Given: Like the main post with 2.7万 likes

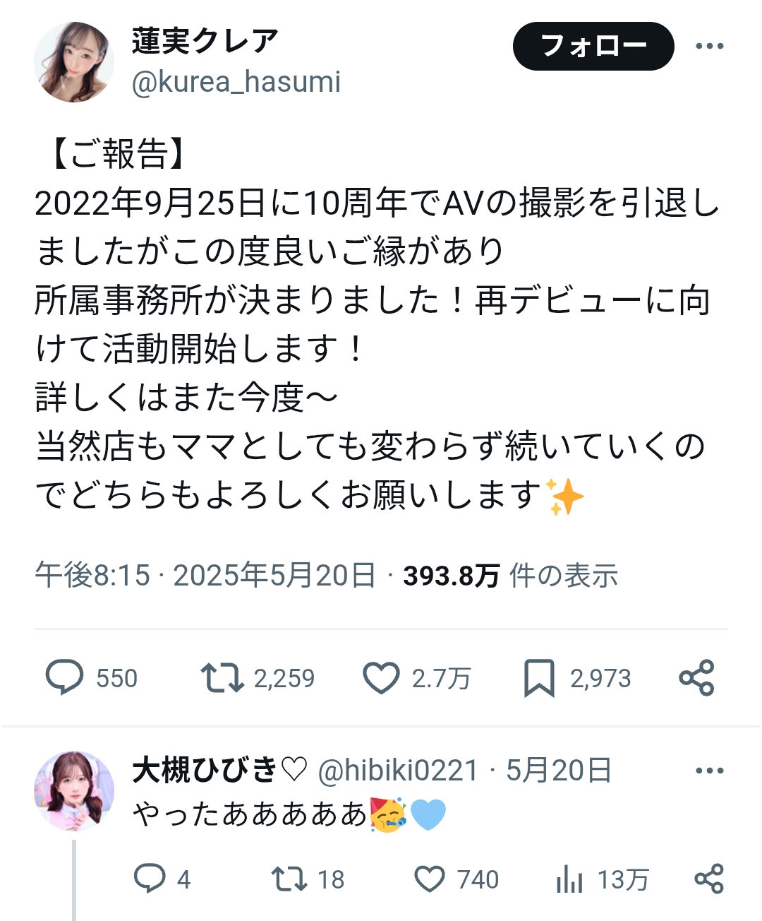Looking at the screenshot, I should pos(381,678).
